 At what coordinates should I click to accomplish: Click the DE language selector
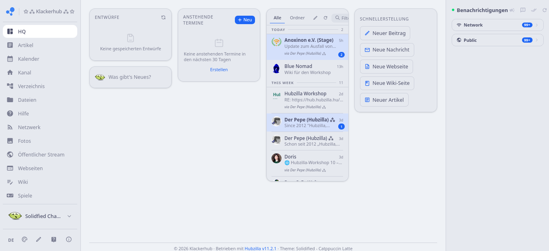tap(11, 240)
